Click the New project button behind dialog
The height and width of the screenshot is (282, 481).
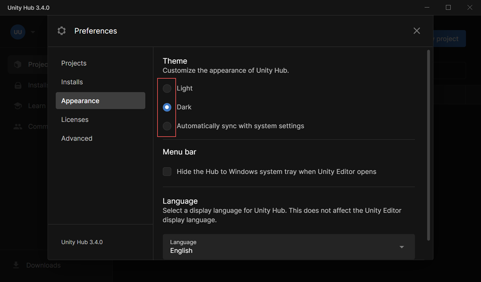pyautogui.click(x=449, y=38)
